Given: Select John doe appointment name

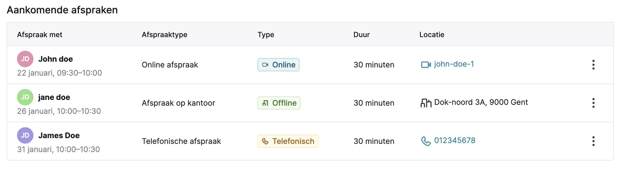Looking at the screenshot, I should click(56, 59).
